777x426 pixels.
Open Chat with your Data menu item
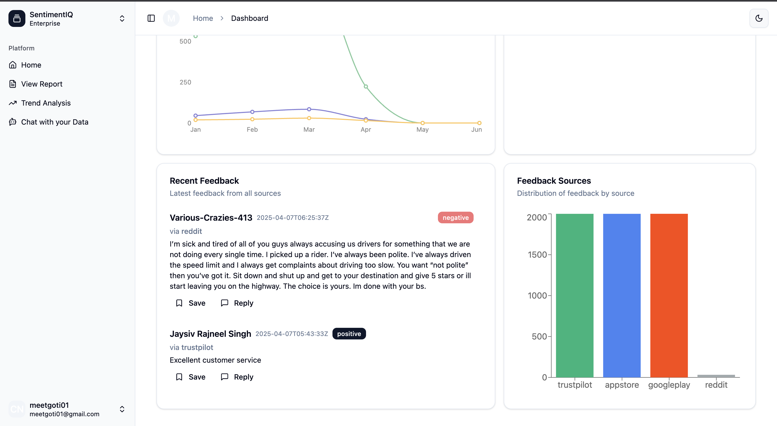click(x=55, y=122)
